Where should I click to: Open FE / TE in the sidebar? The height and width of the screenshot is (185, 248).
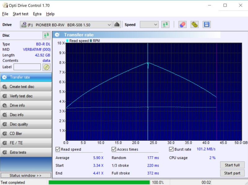(x=26, y=143)
